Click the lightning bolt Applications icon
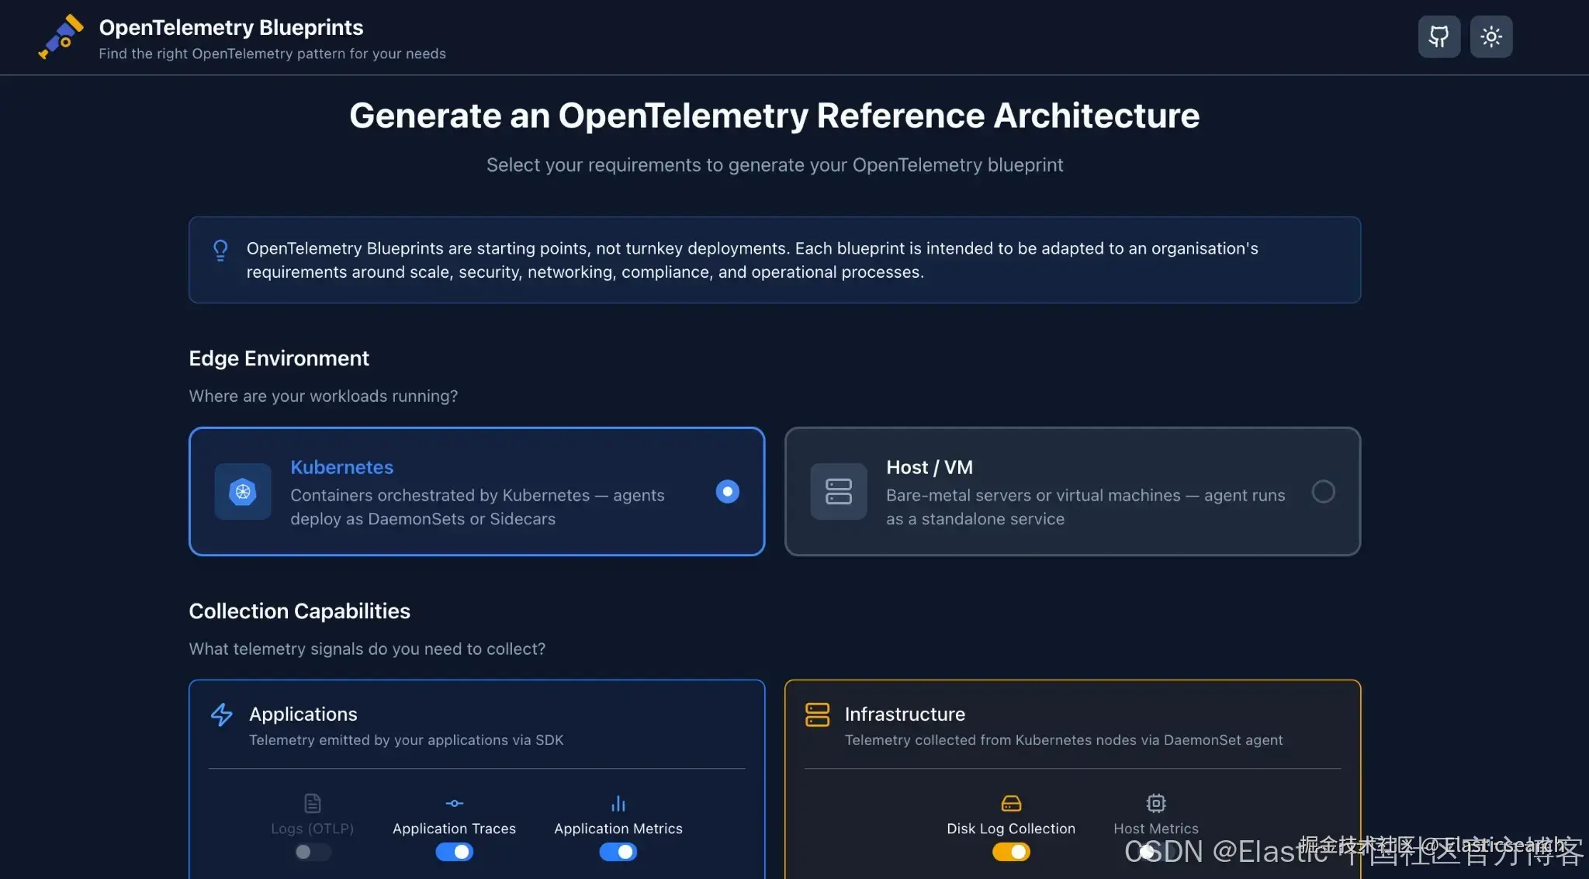The height and width of the screenshot is (879, 1589). (222, 715)
